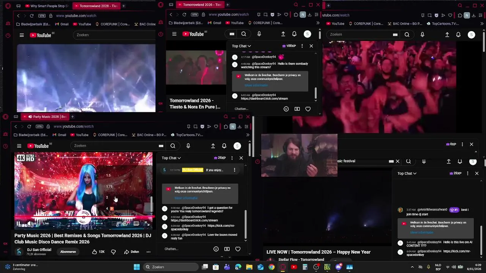
Task: Pause the Party Music 2026 video
Action: coord(18,223)
